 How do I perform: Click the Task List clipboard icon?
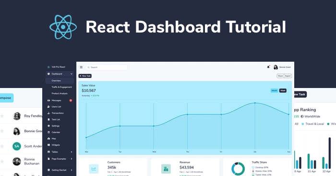tap(48, 120)
